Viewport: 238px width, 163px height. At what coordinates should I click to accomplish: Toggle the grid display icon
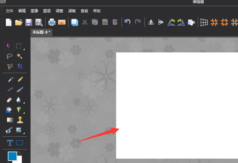[204, 22]
